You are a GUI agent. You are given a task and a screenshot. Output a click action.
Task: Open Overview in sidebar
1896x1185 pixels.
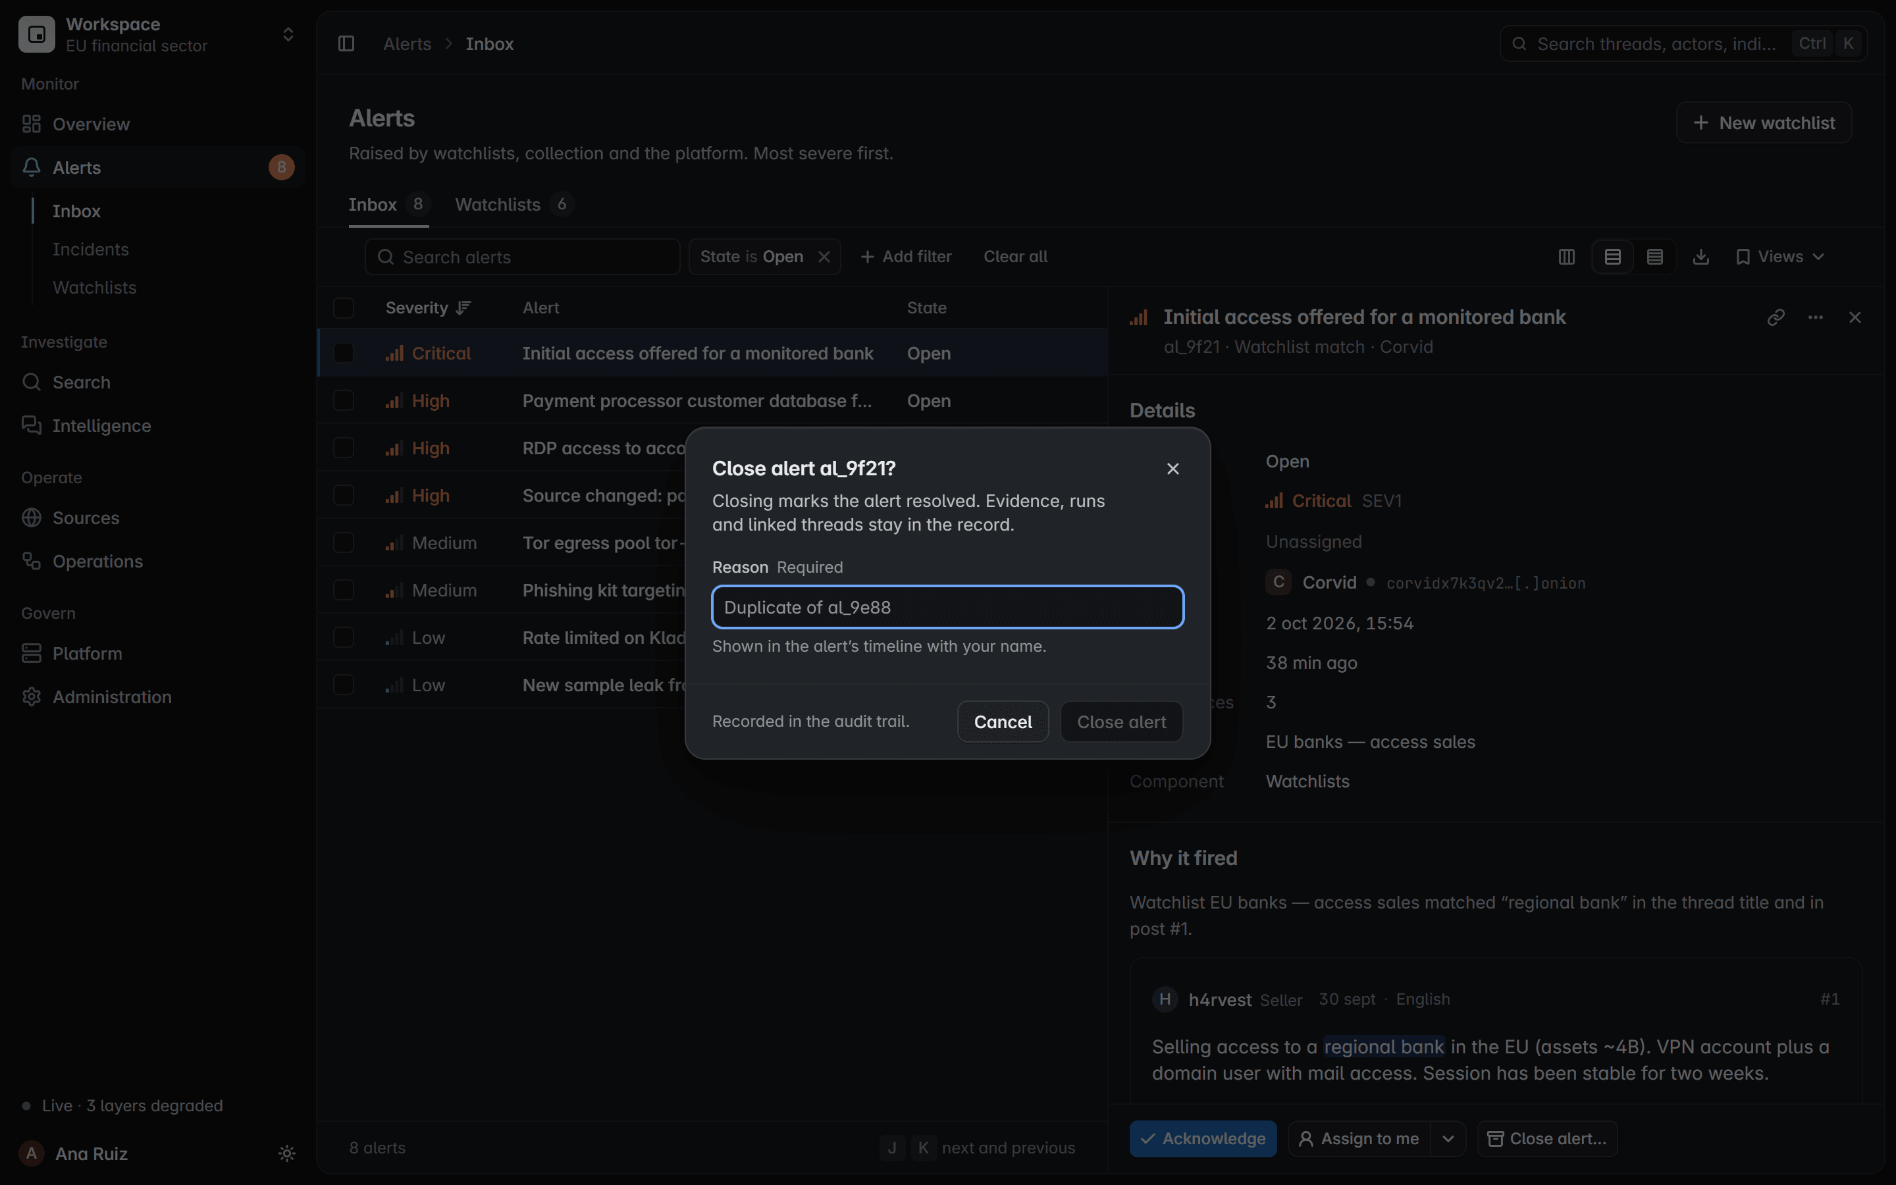pos(157,124)
